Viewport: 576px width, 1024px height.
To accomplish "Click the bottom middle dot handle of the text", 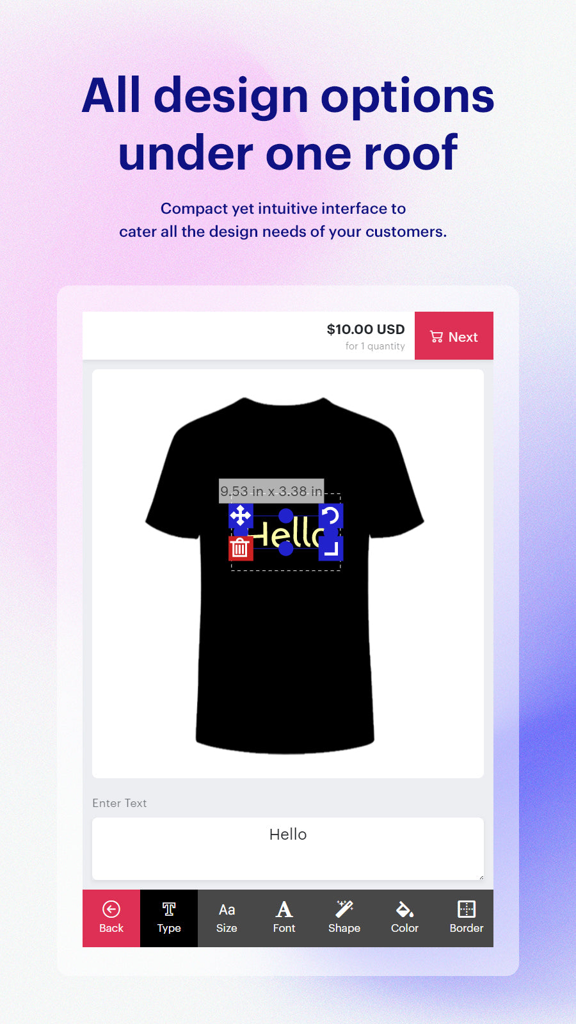I will [286, 548].
